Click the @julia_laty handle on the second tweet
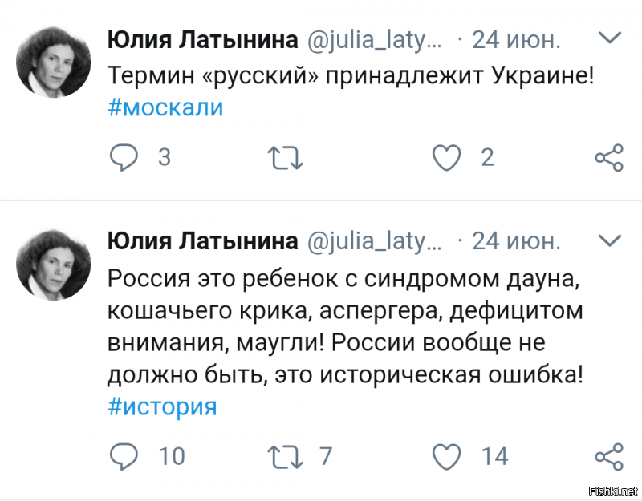Viewport: 642px width, 501px height. (x=373, y=240)
